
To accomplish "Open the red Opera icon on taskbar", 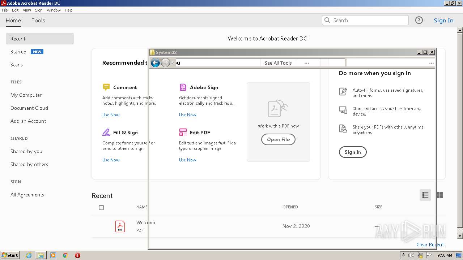I will pos(77,255).
